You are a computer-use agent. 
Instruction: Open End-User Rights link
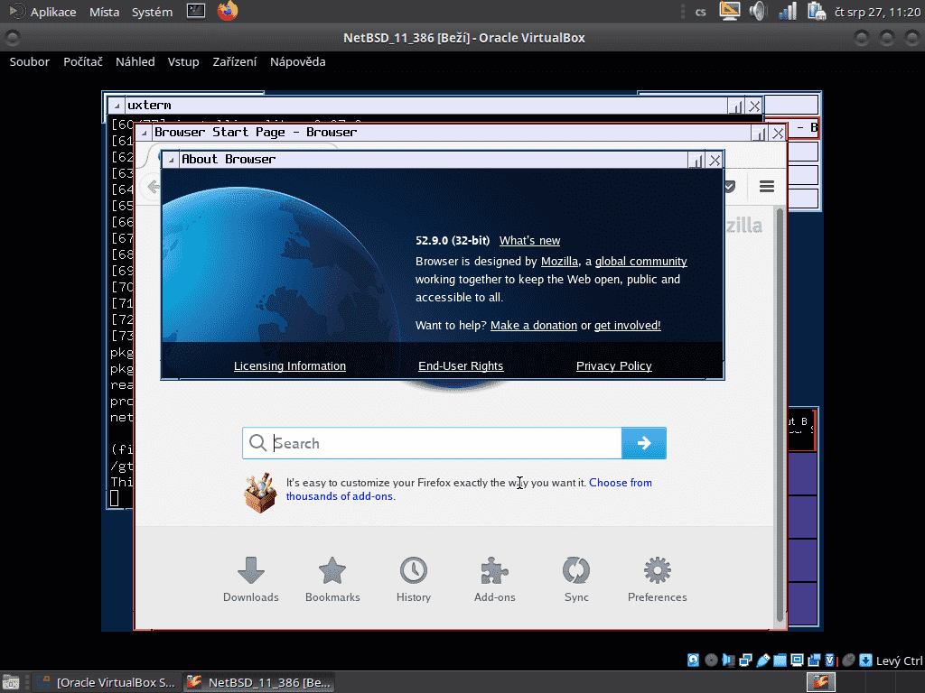(x=461, y=366)
